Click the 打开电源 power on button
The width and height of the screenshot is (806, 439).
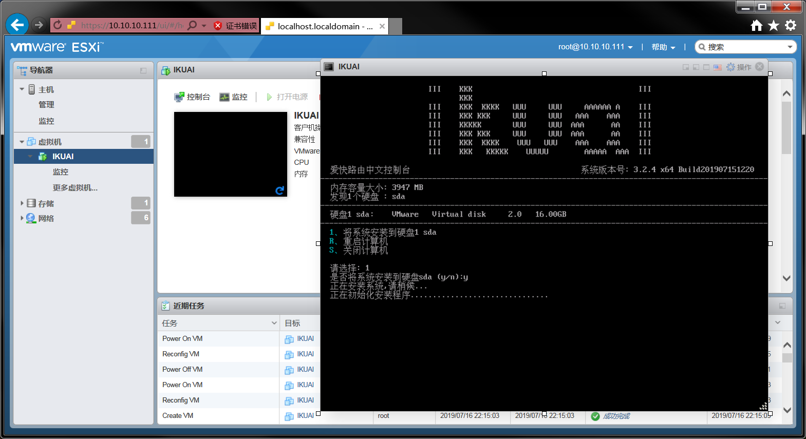287,97
